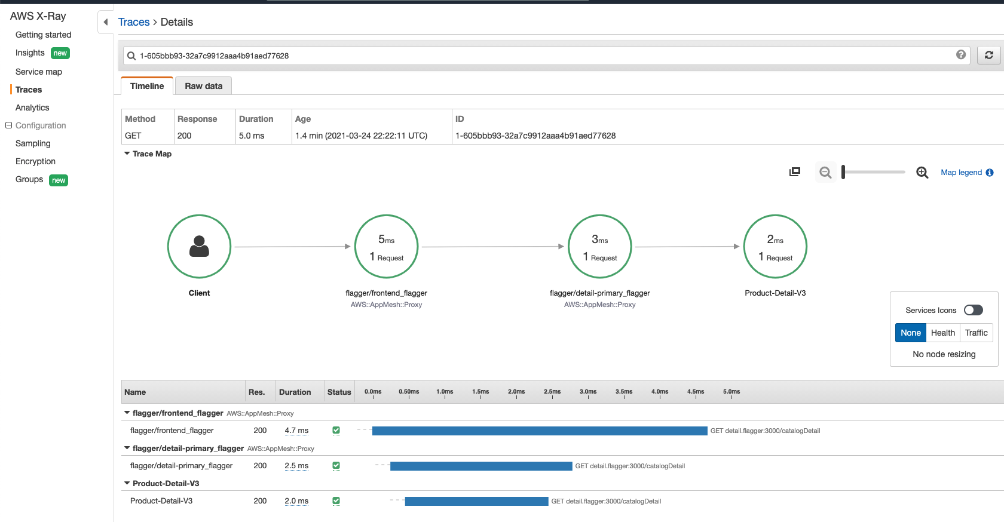Open Encryption configuration in sidebar
Viewport: 1004px width, 522px height.
coord(35,161)
